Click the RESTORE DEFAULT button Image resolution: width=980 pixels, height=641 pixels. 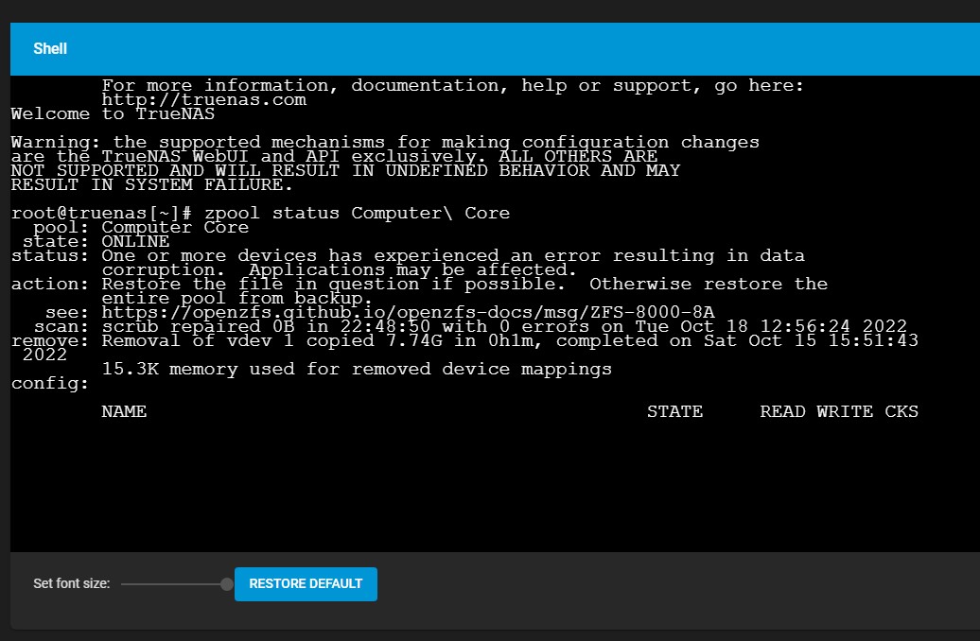tap(306, 583)
